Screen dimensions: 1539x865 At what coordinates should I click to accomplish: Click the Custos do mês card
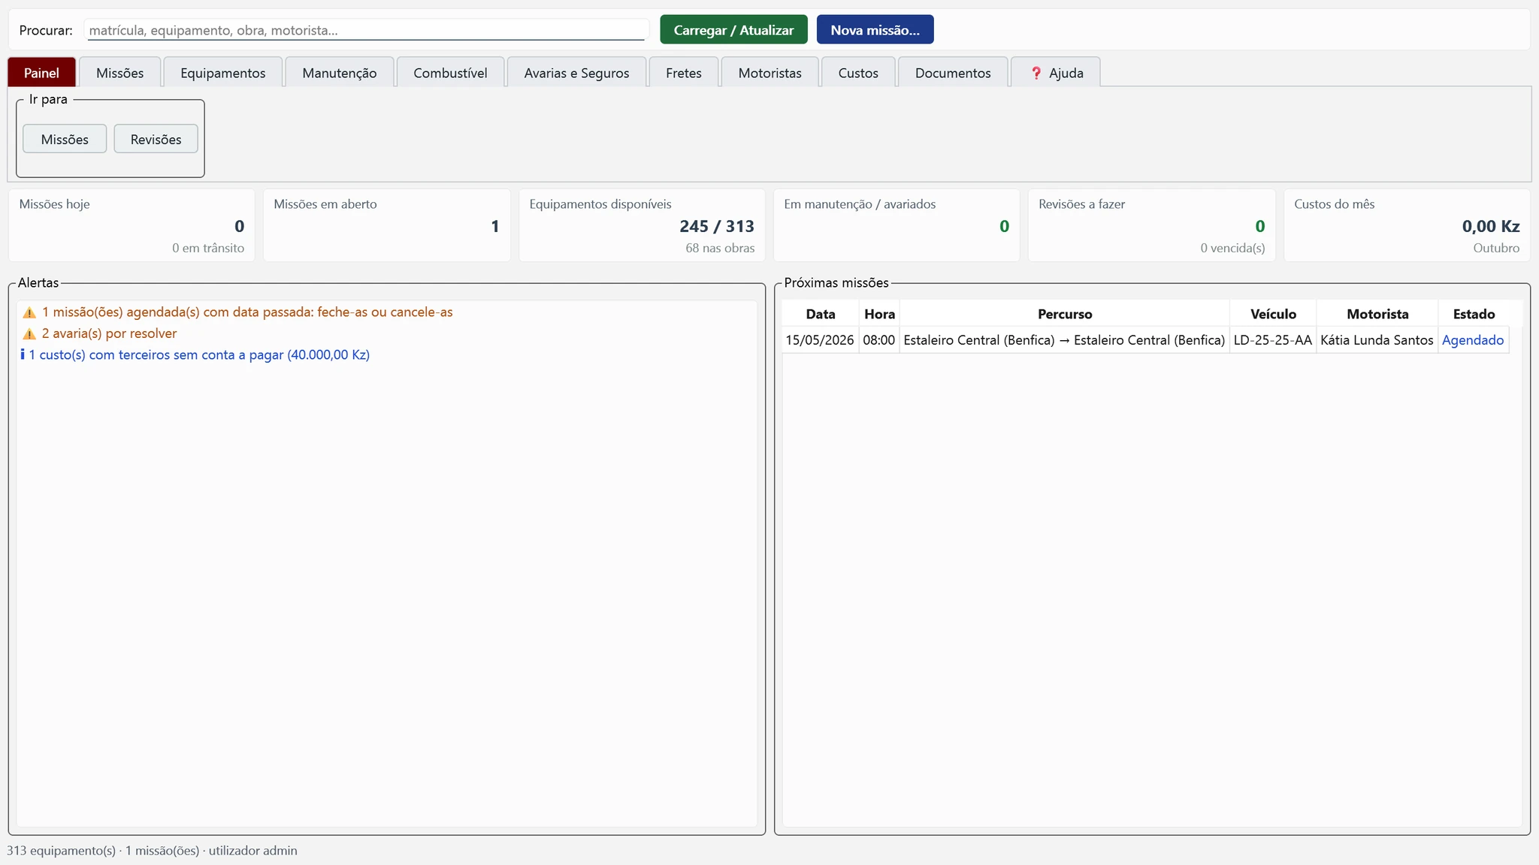click(x=1407, y=225)
